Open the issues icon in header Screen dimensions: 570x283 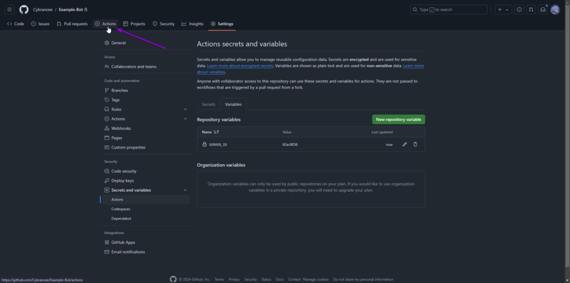click(x=519, y=9)
